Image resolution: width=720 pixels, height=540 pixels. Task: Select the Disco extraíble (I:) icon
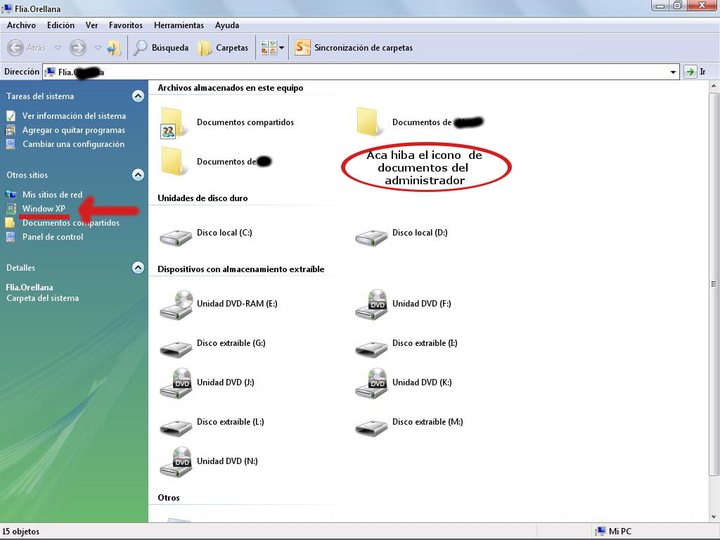click(371, 349)
